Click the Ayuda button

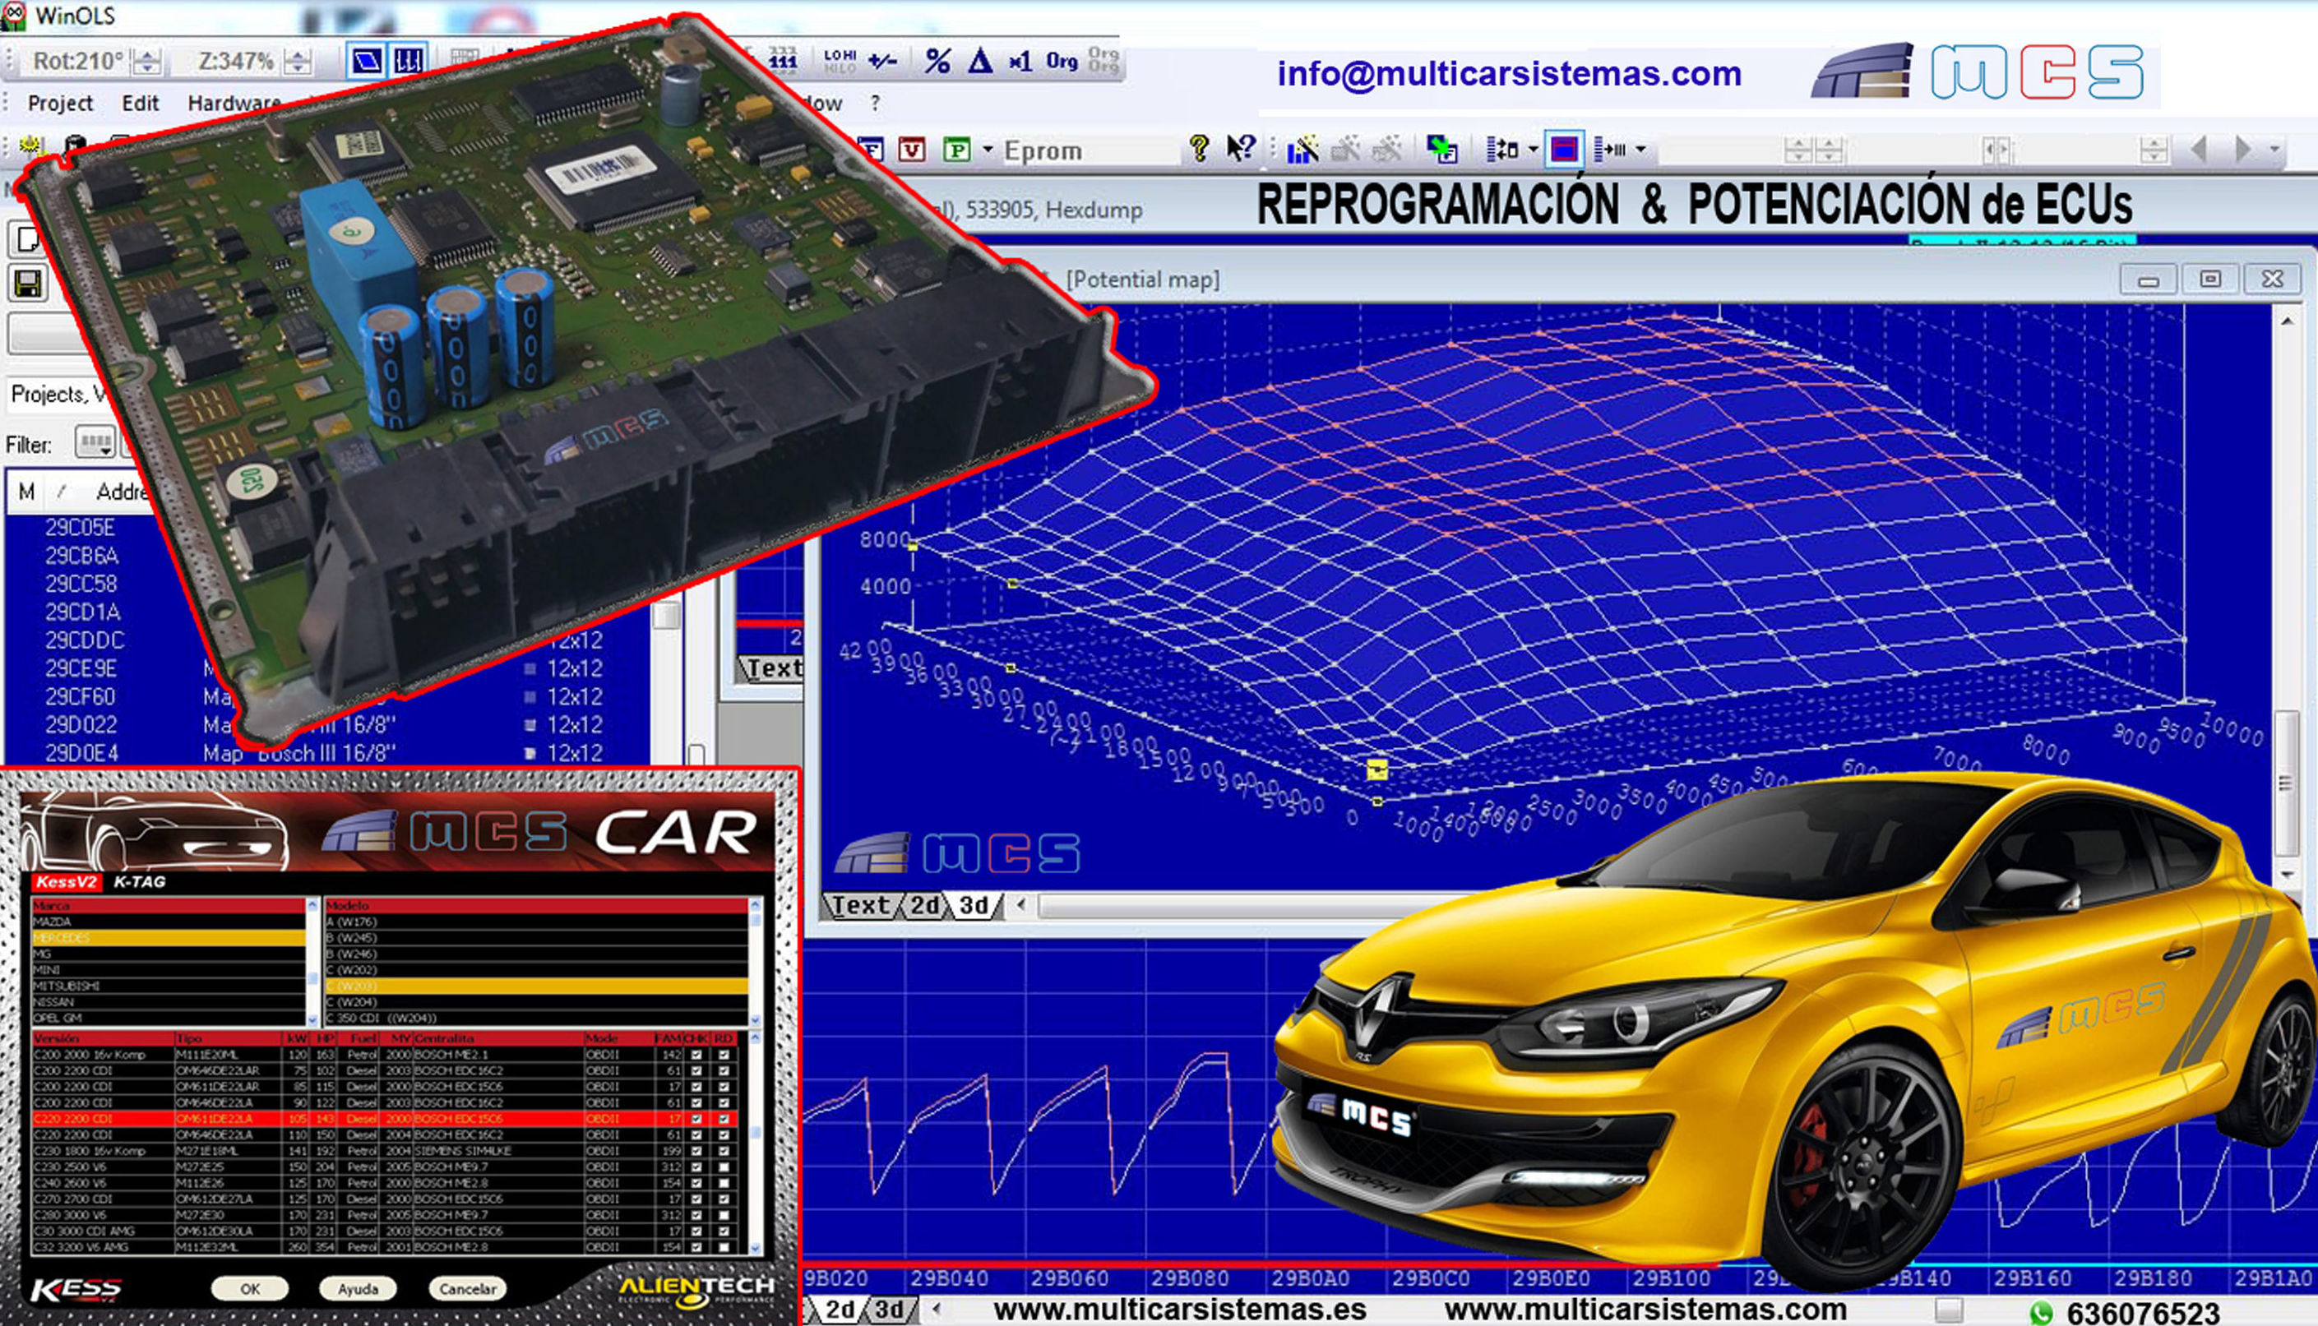pos(358,1289)
